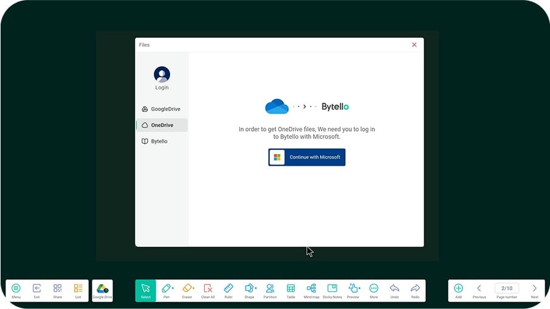This screenshot has width=550, height=309.
Task: Select GoogleDrive in Files sidebar
Action: tap(162, 109)
